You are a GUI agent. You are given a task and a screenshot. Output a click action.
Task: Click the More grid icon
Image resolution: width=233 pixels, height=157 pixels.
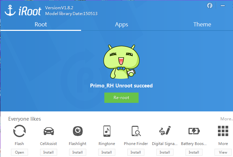[x=223, y=131]
